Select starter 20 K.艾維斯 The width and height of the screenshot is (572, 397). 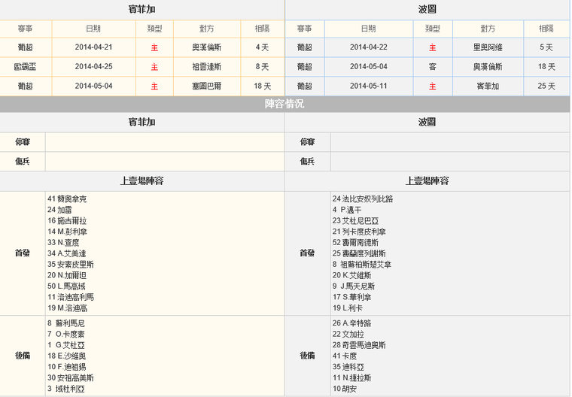click(352, 276)
